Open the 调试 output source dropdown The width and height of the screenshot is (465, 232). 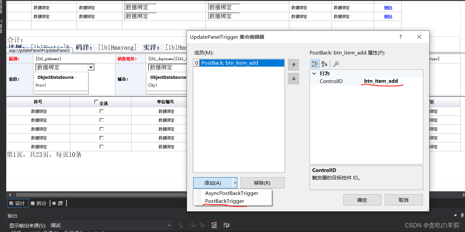[169, 225]
